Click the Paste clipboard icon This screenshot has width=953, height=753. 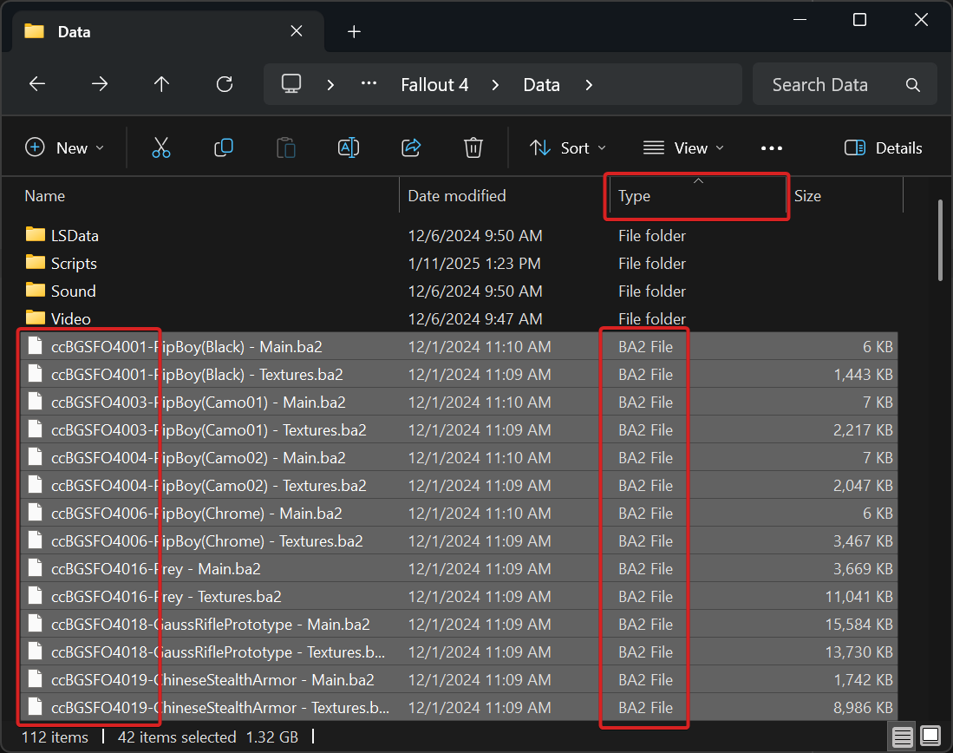(285, 147)
